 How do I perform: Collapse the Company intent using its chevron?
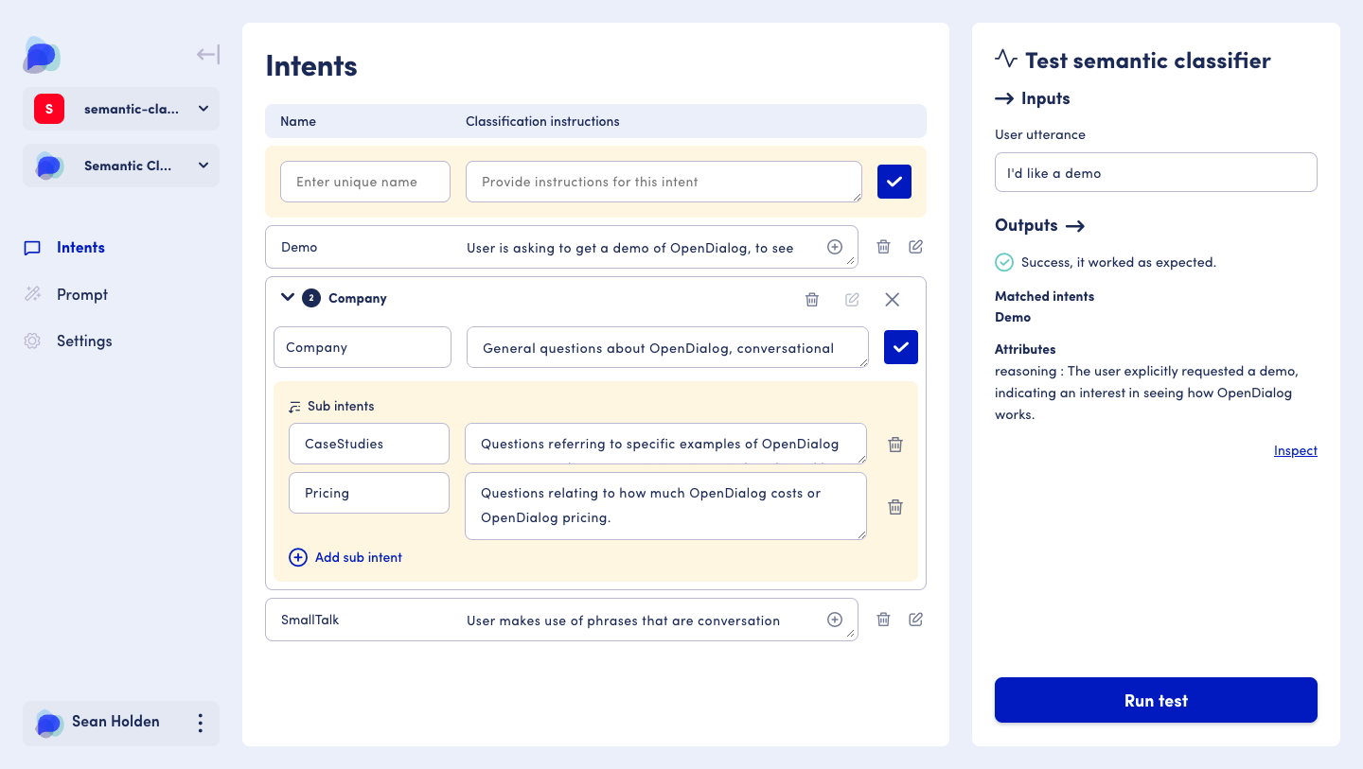pyautogui.click(x=288, y=297)
